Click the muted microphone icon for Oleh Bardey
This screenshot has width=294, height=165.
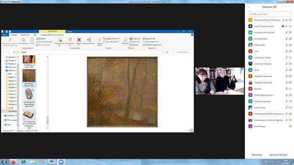(286, 45)
